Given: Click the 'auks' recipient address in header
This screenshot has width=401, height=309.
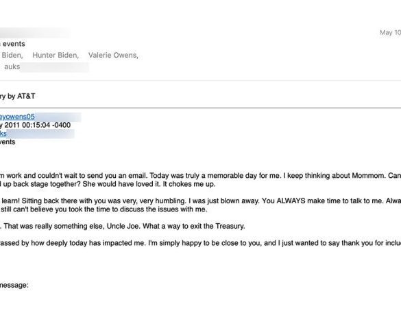Looking at the screenshot, I should [12, 67].
